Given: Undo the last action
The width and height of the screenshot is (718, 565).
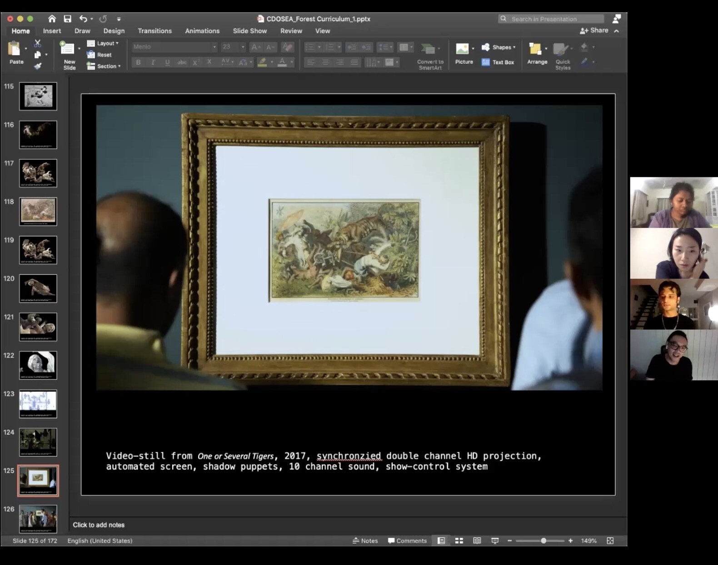Looking at the screenshot, I should click(83, 19).
